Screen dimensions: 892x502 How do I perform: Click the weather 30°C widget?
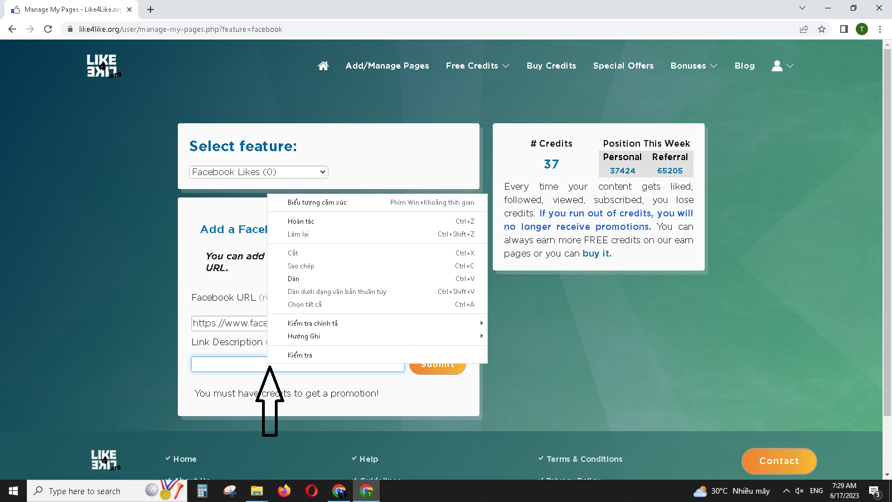(x=731, y=491)
